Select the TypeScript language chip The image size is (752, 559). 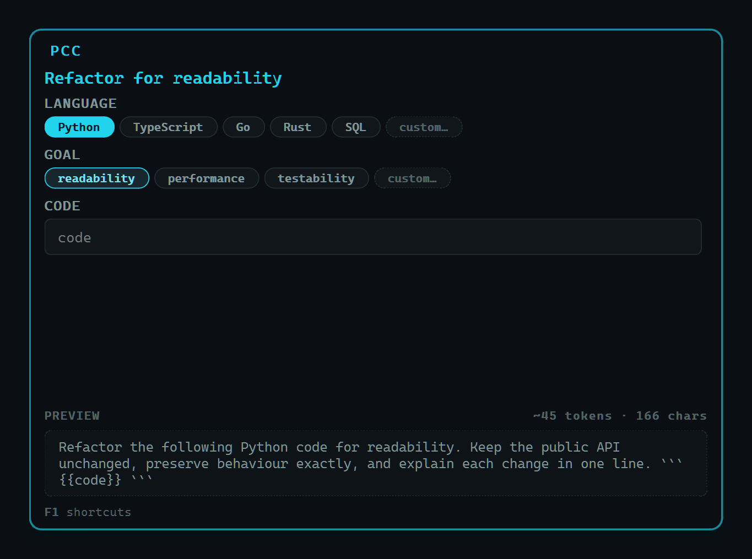tap(169, 127)
